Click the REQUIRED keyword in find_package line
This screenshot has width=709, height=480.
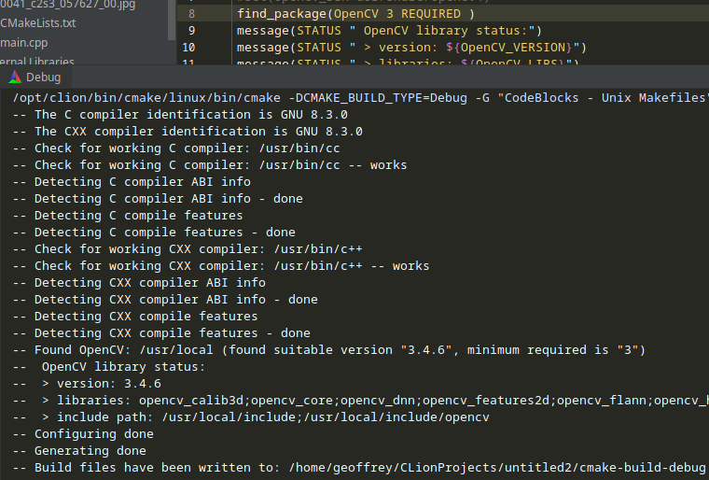[433, 14]
